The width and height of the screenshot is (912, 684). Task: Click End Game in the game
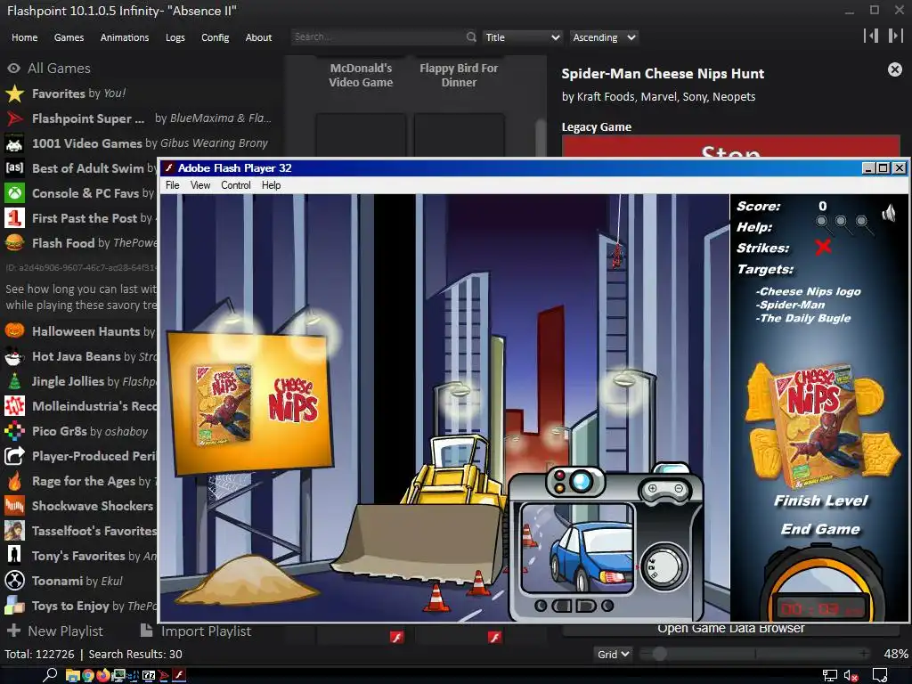coord(820,529)
